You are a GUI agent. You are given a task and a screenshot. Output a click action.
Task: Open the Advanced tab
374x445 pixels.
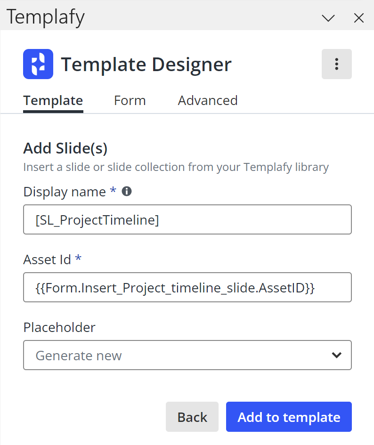(208, 101)
